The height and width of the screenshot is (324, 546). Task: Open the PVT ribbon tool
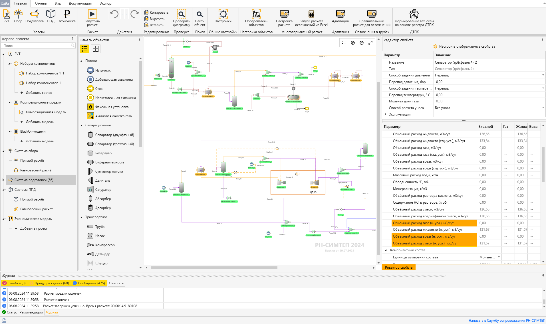tap(7, 16)
